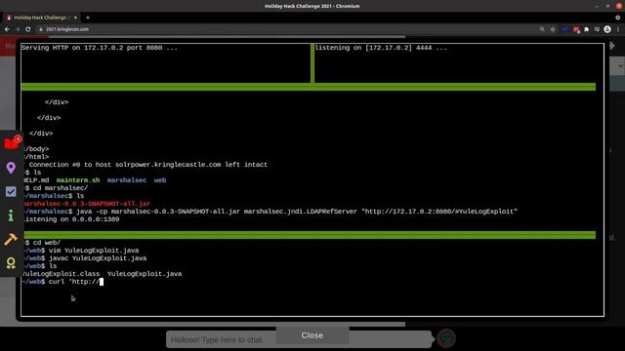Image resolution: width=625 pixels, height=351 pixels.
Task: Click 'YuleLogExploit.class' file name
Action: click(61, 274)
